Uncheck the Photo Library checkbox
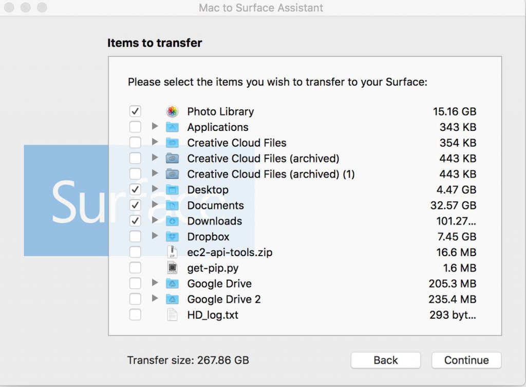 [135, 111]
